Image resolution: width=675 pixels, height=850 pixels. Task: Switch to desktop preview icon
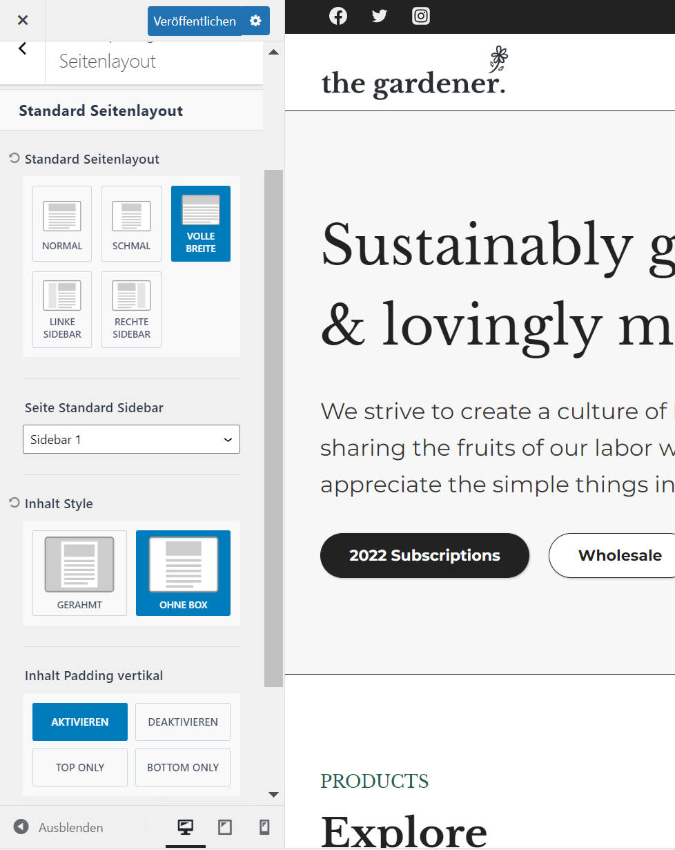click(x=185, y=827)
